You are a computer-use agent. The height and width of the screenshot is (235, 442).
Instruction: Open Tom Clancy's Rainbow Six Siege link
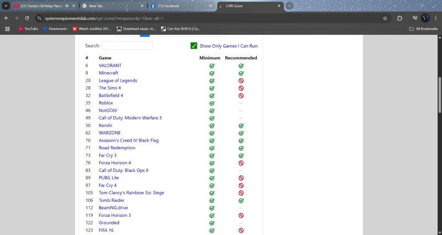click(131, 192)
